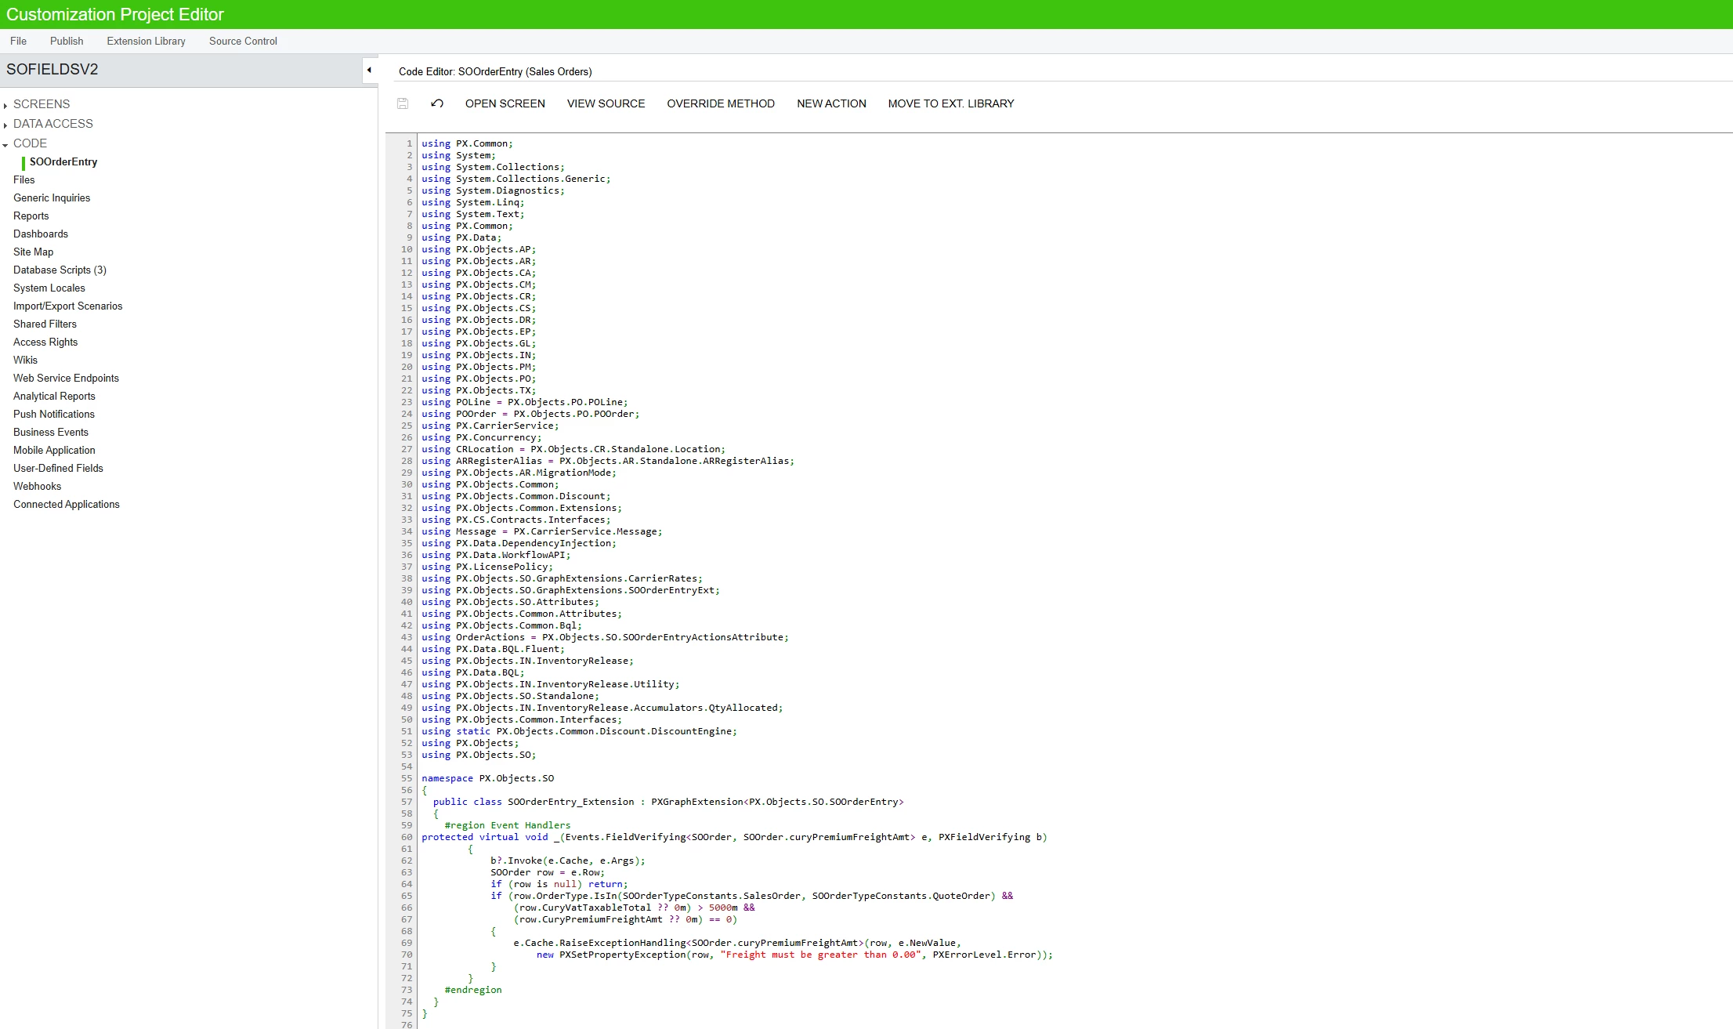Go to Generic Inquiries section
Viewport: 1733px width, 1029px height.
[52, 197]
